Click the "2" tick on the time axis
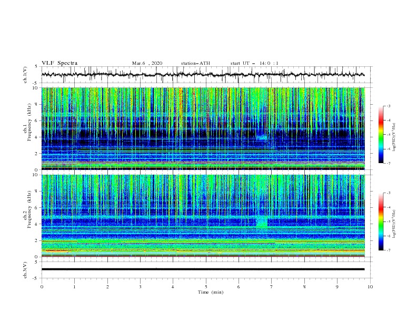Viewport: 417px width, 322px height. point(107,287)
